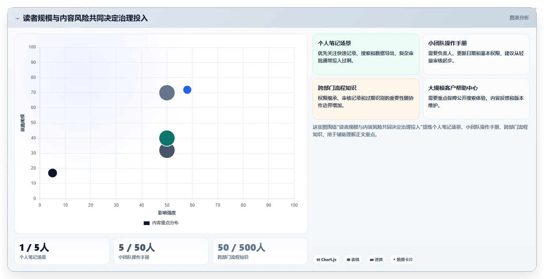The width and height of the screenshot is (544, 279).
Task: Click the 覆盖规模 y-axis title
Action: (23, 123)
